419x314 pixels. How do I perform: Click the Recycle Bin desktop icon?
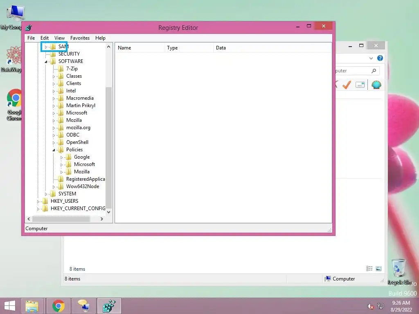click(x=399, y=271)
